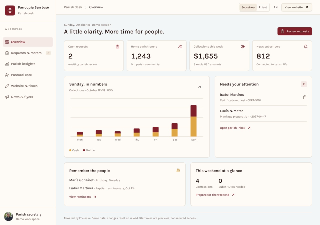Screen dimensions: 320x225
Task: Change language using the EN button
Action: tap(275, 7)
